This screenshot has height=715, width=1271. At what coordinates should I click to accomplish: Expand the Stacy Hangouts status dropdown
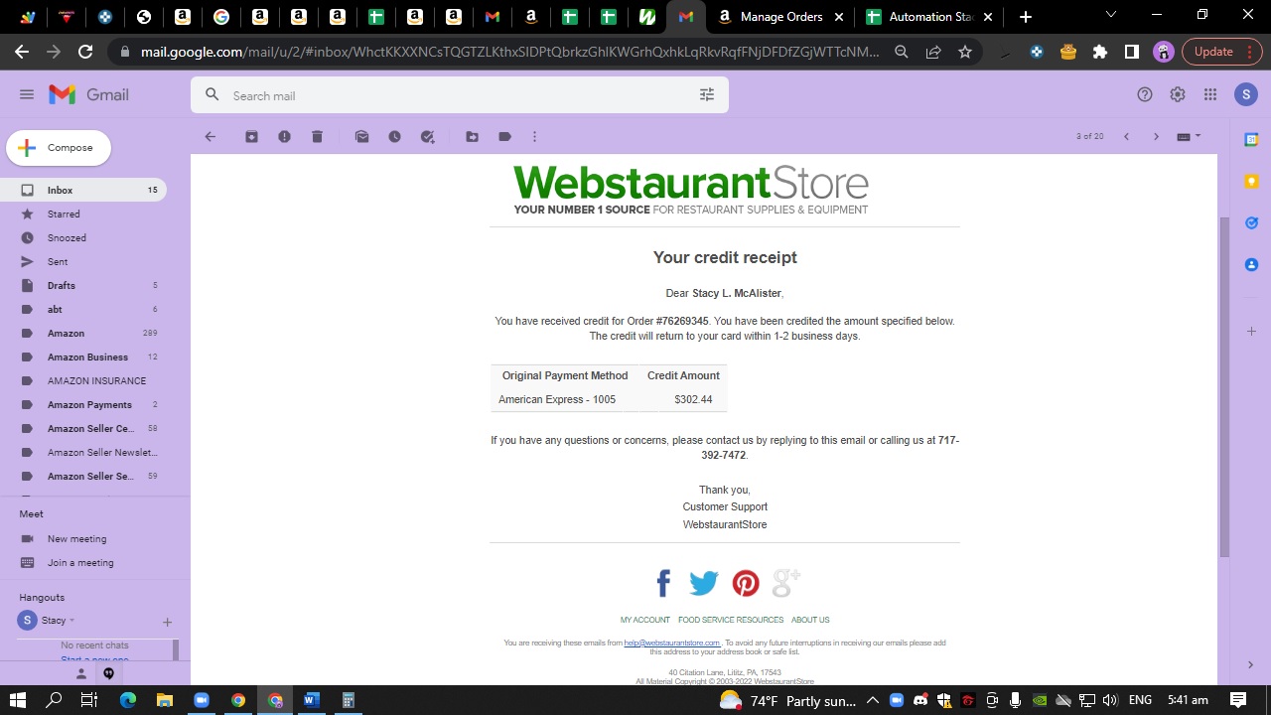pos(71,621)
